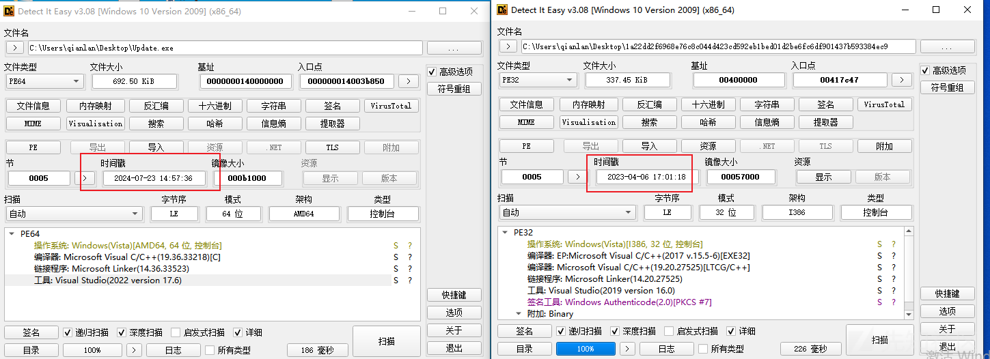Open PE tab in left window
The image size is (990, 359).
coord(33,147)
